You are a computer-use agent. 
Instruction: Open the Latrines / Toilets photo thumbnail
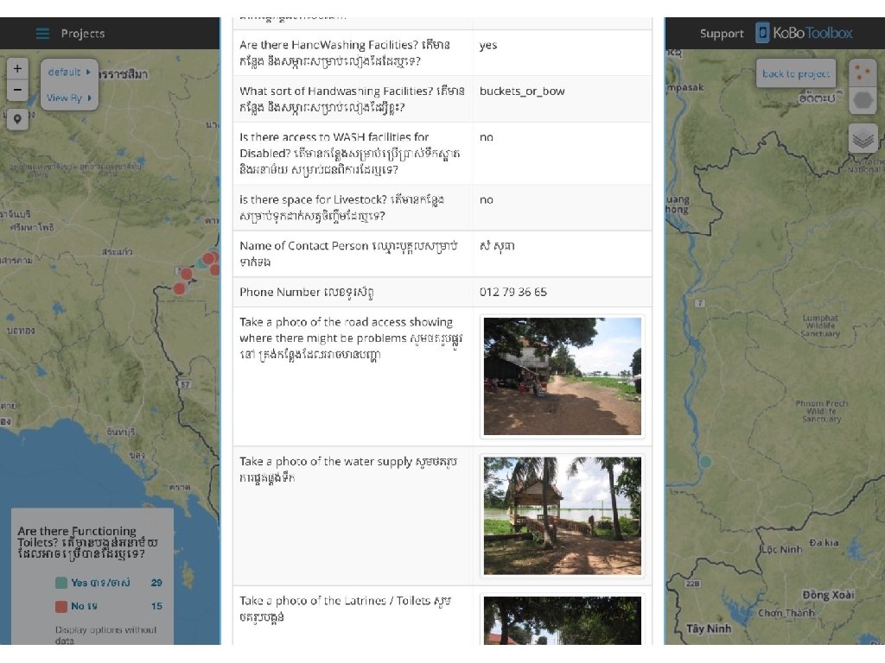coord(562,620)
